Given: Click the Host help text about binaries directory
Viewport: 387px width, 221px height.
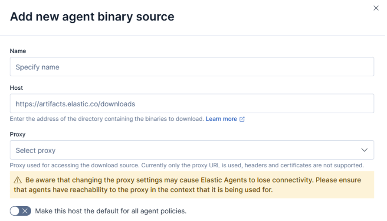Looking at the screenshot, I should coord(107,119).
